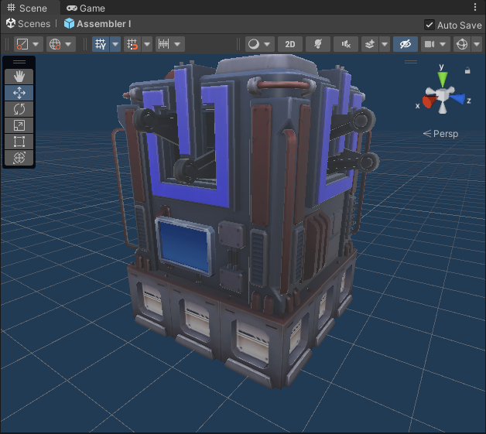486x434 pixels.
Task: Toggle hidden objects scene visibility
Action: tap(404, 44)
